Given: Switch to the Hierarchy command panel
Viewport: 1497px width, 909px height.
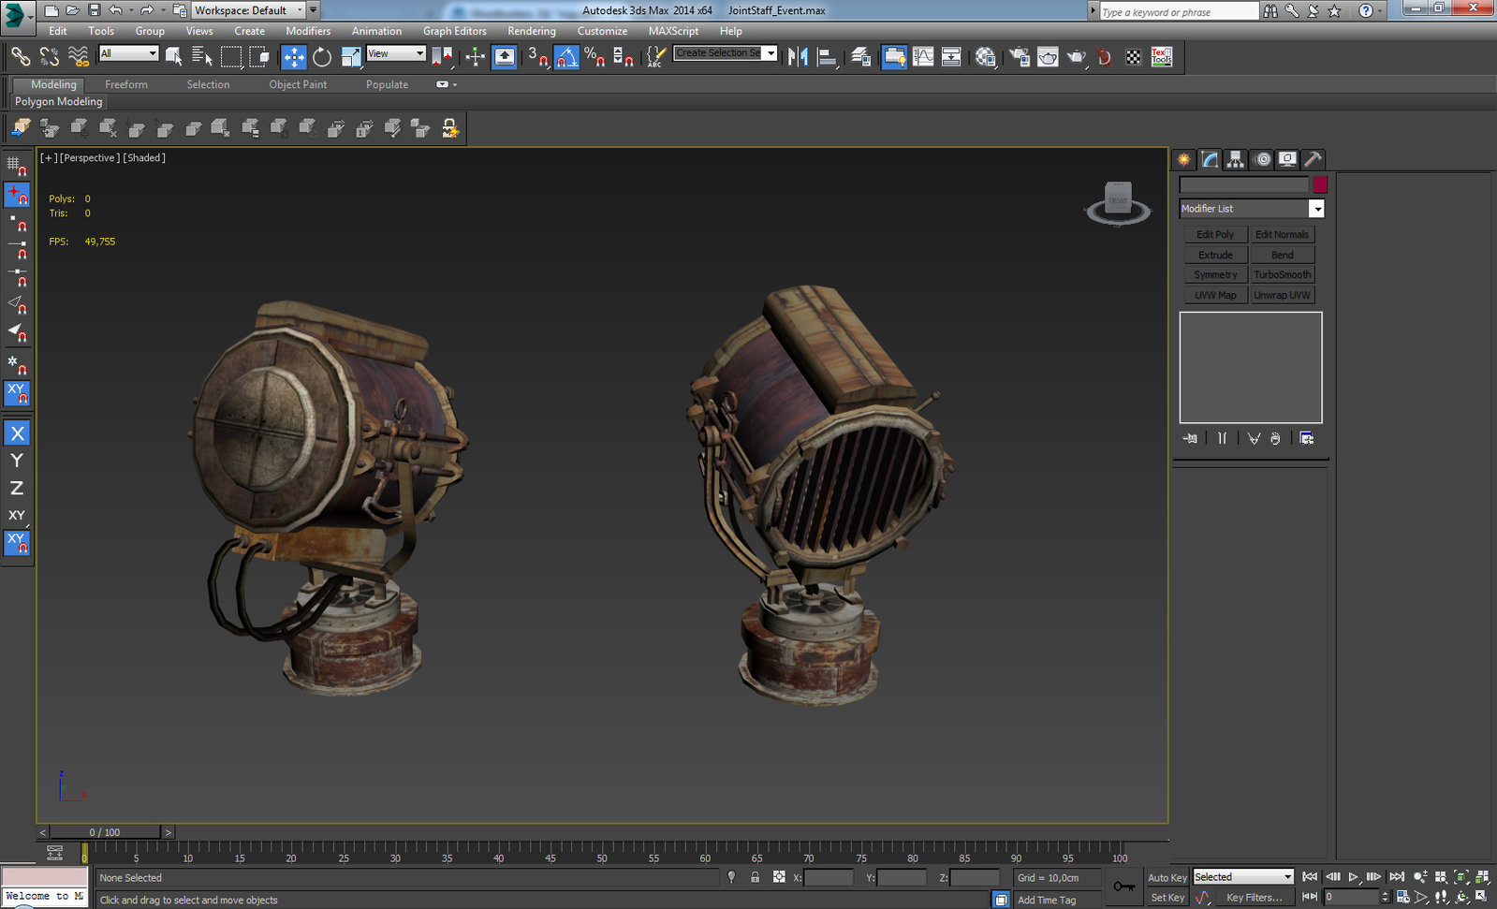Looking at the screenshot, I should [x=1236, y=159].
